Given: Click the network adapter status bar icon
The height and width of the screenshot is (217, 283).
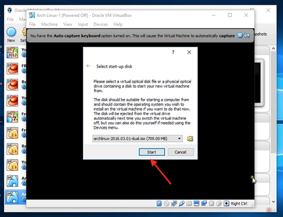Looking at the screenshot, I should [x=174, y=204].
